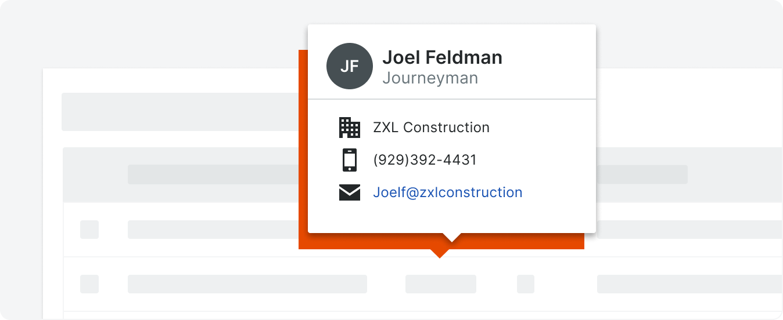Click the building company icon
Image resolution: width=783 pixels, height=320 pixels.
tap(350, 128)
